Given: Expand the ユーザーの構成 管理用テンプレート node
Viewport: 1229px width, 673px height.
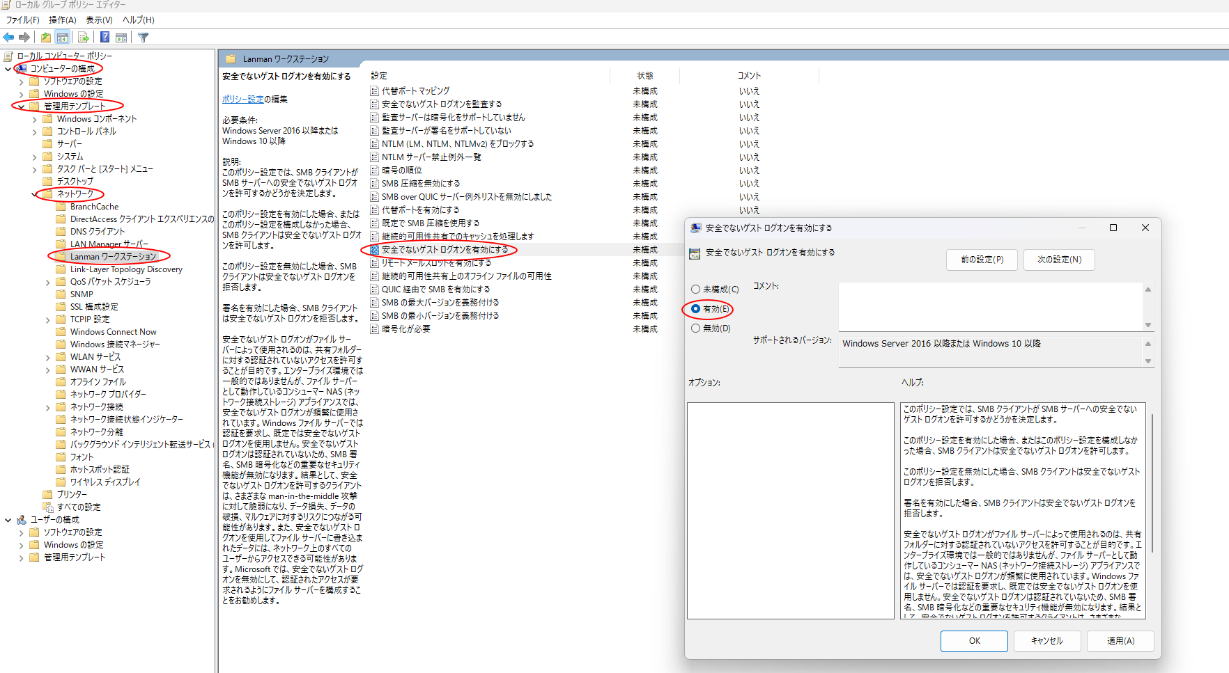Looking at the screenshot, I should point(22,558).
